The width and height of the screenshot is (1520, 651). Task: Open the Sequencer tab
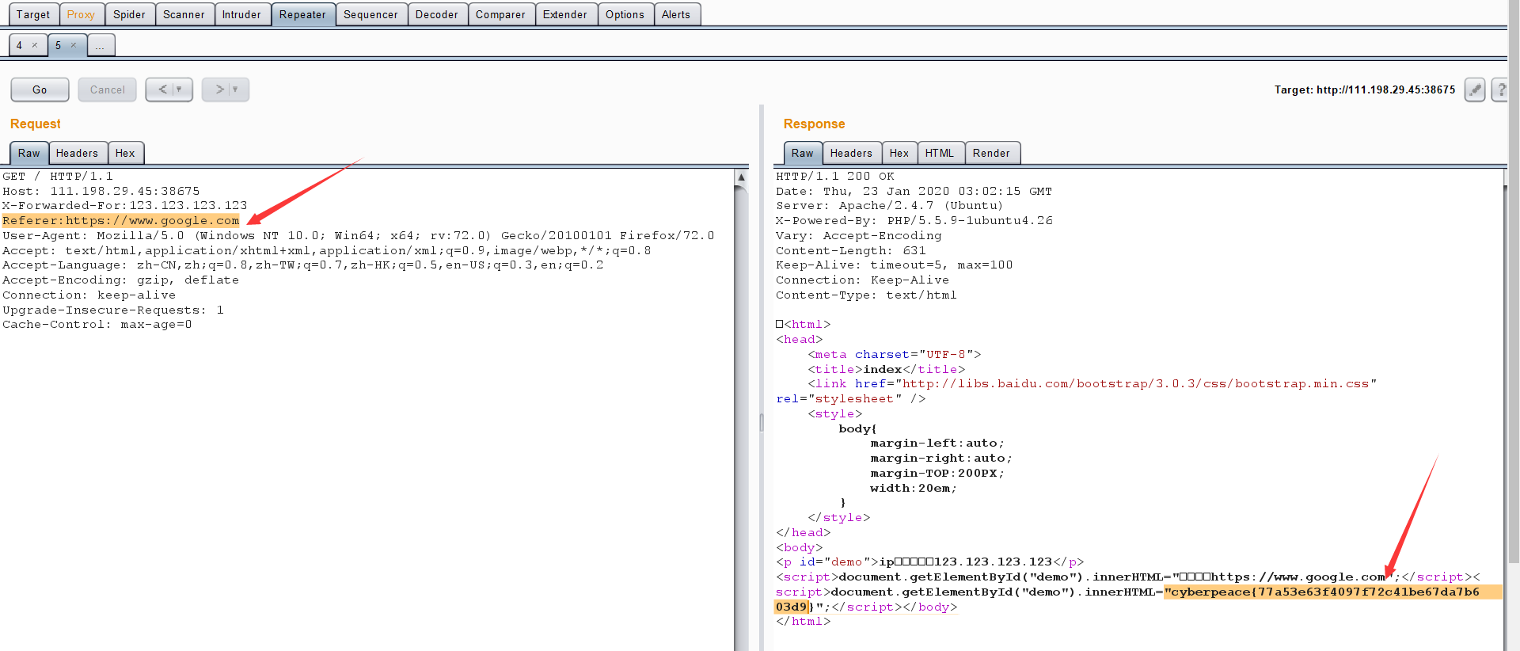coord(370,14)
